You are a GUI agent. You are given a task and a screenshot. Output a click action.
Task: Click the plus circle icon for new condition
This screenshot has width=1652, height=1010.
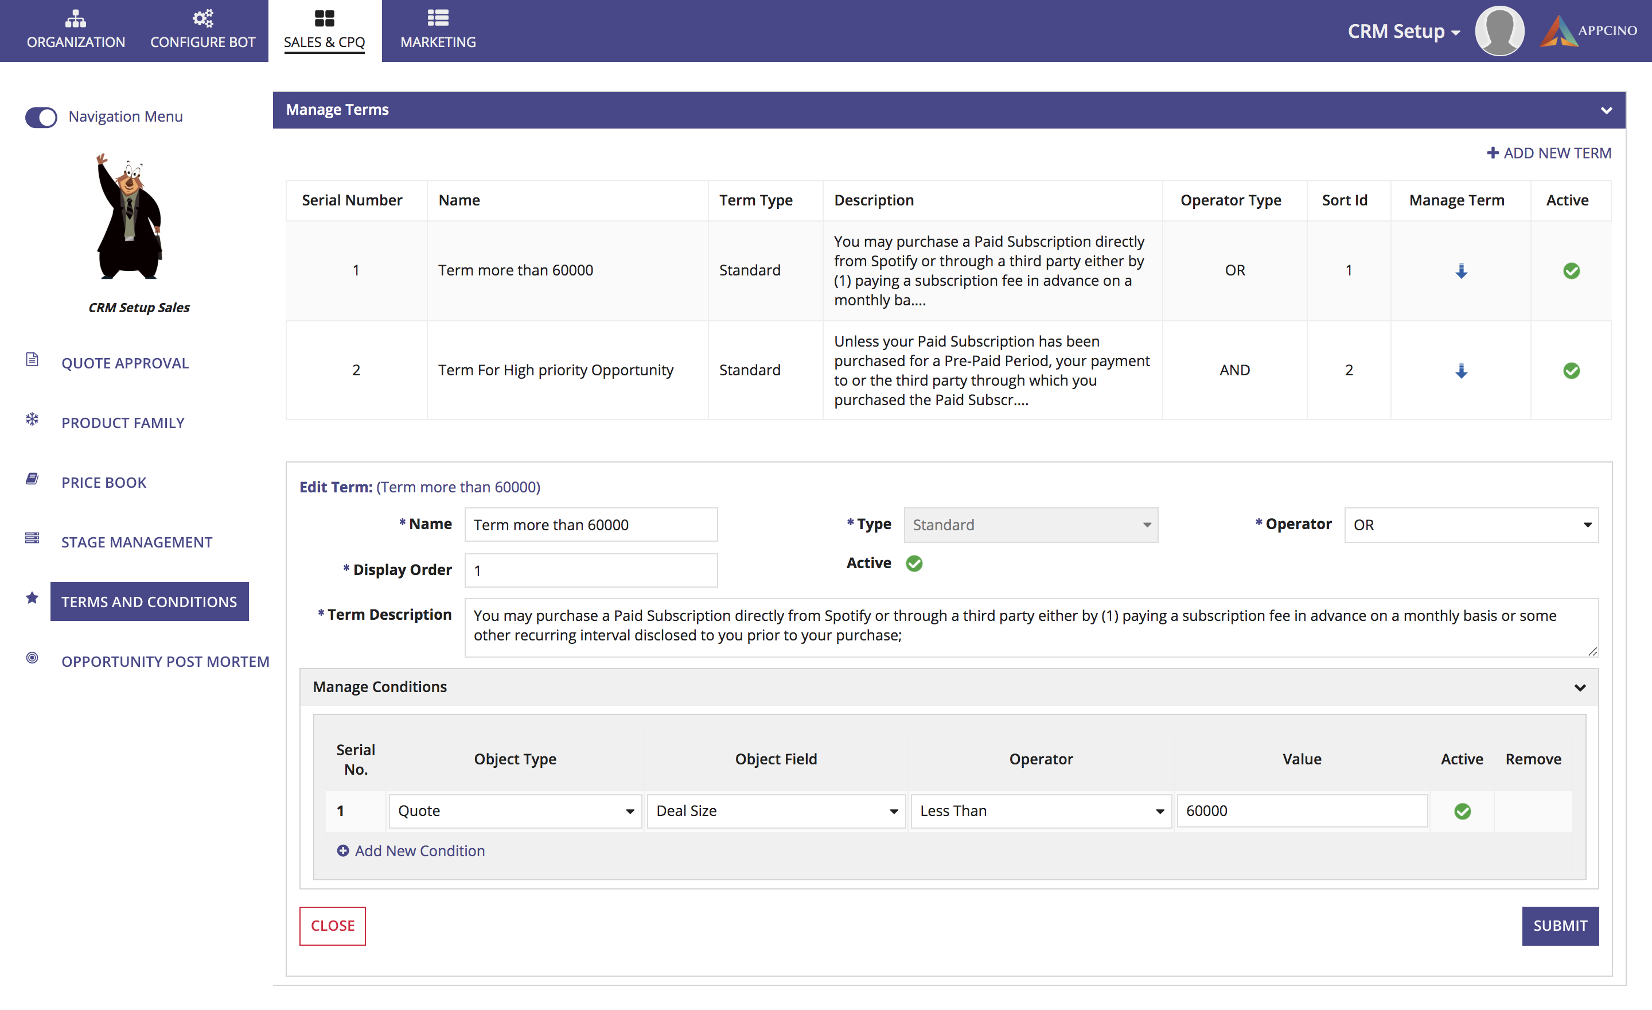[342, 850]
